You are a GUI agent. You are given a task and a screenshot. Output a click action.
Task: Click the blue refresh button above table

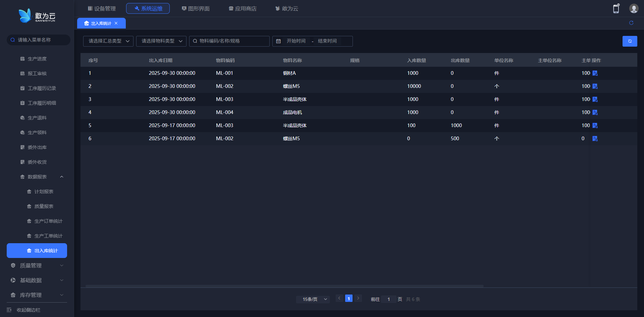pos(630,41)
